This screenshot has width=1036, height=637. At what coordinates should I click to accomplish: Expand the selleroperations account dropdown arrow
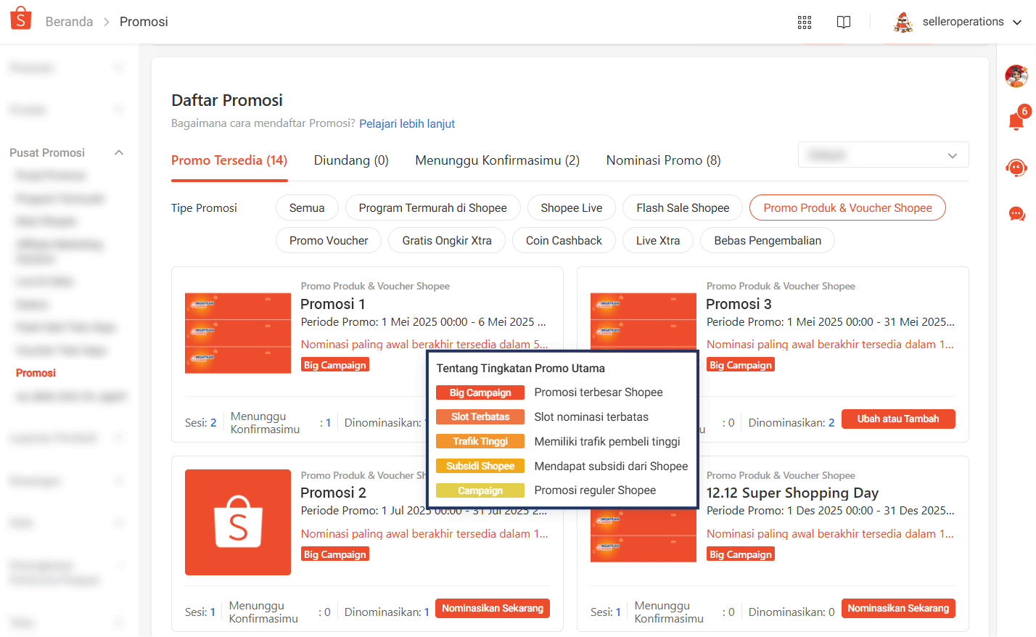(x=1017, y=22)
